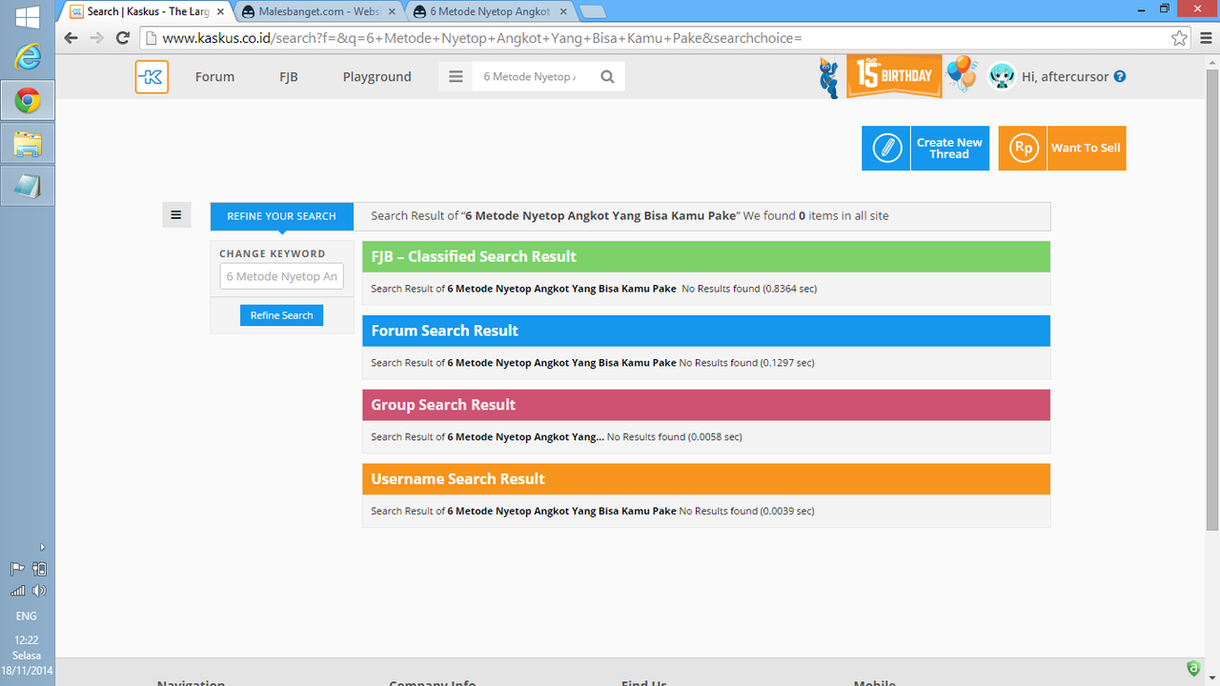This screenshot has width=1220, height=686.
Task: Click the Chrome taskbar icon
Action: click(x=28, y=100)
